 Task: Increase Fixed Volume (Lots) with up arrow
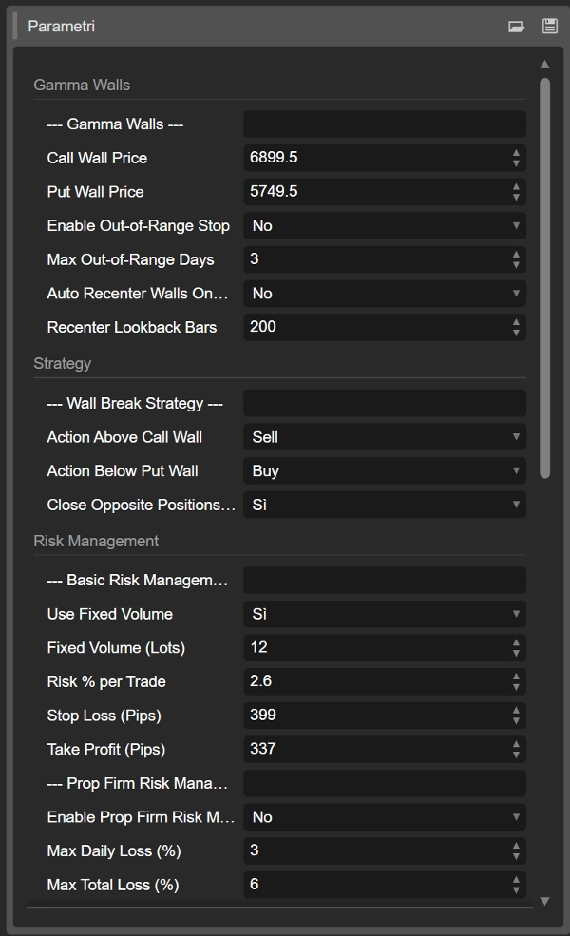coord(516,642)
